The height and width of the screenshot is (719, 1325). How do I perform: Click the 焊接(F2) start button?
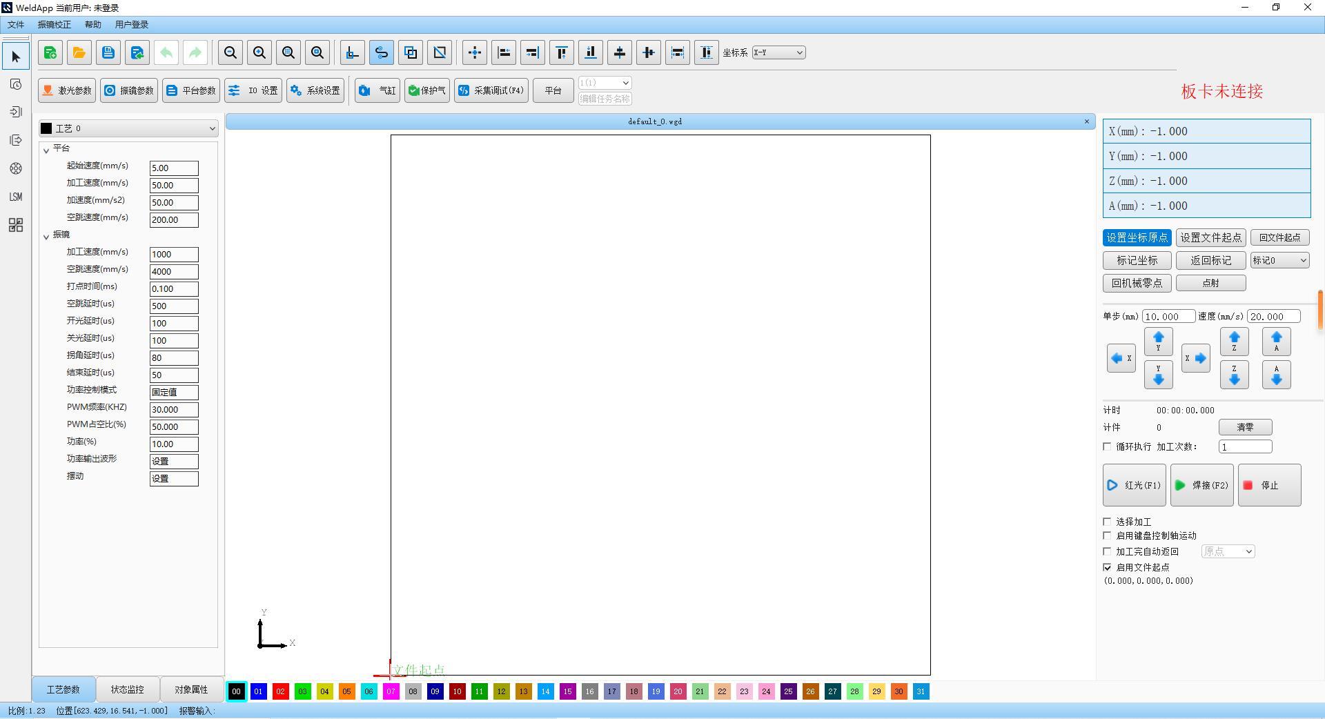tap(1202, 485)
